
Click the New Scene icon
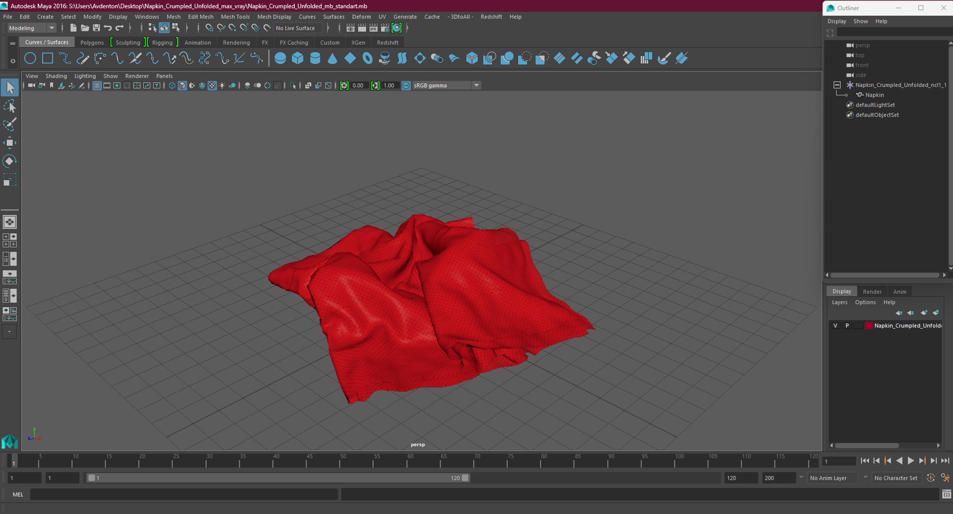(x=73, y=28)
